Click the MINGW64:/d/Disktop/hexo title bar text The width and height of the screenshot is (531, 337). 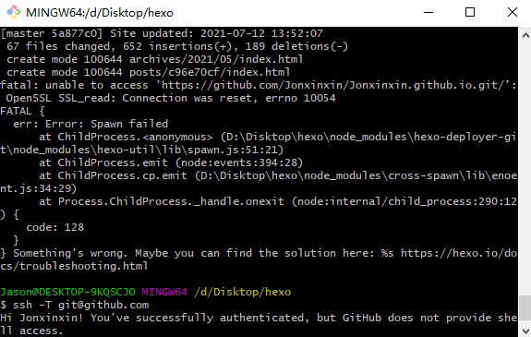coord(100,13)
